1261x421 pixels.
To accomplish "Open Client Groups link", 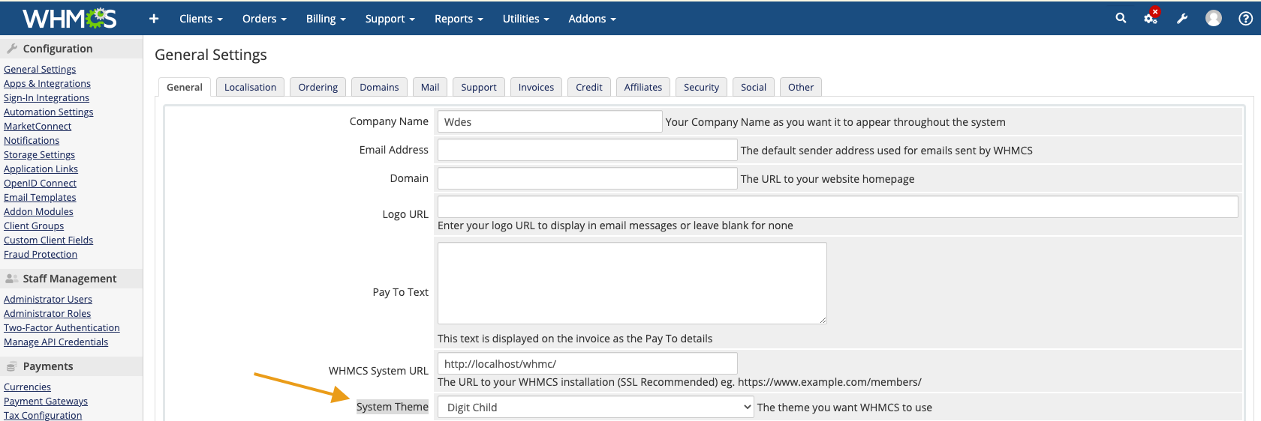I will 34,225.
